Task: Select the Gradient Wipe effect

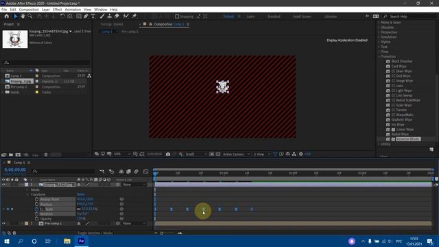Action: (x=401, y=119)
